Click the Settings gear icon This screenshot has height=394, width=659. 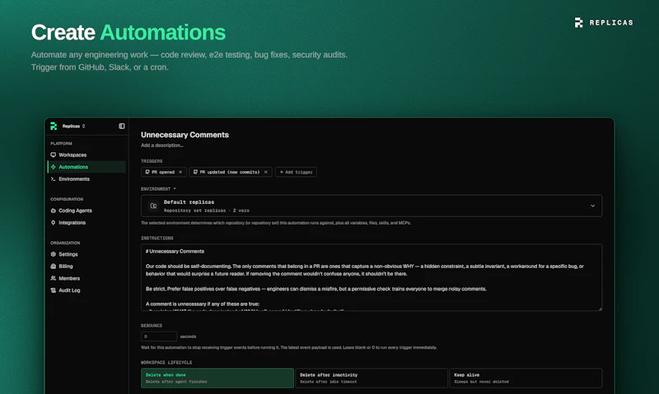[53, 254]
